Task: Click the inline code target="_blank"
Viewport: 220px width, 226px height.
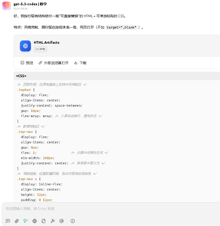Action: (122, 27)
